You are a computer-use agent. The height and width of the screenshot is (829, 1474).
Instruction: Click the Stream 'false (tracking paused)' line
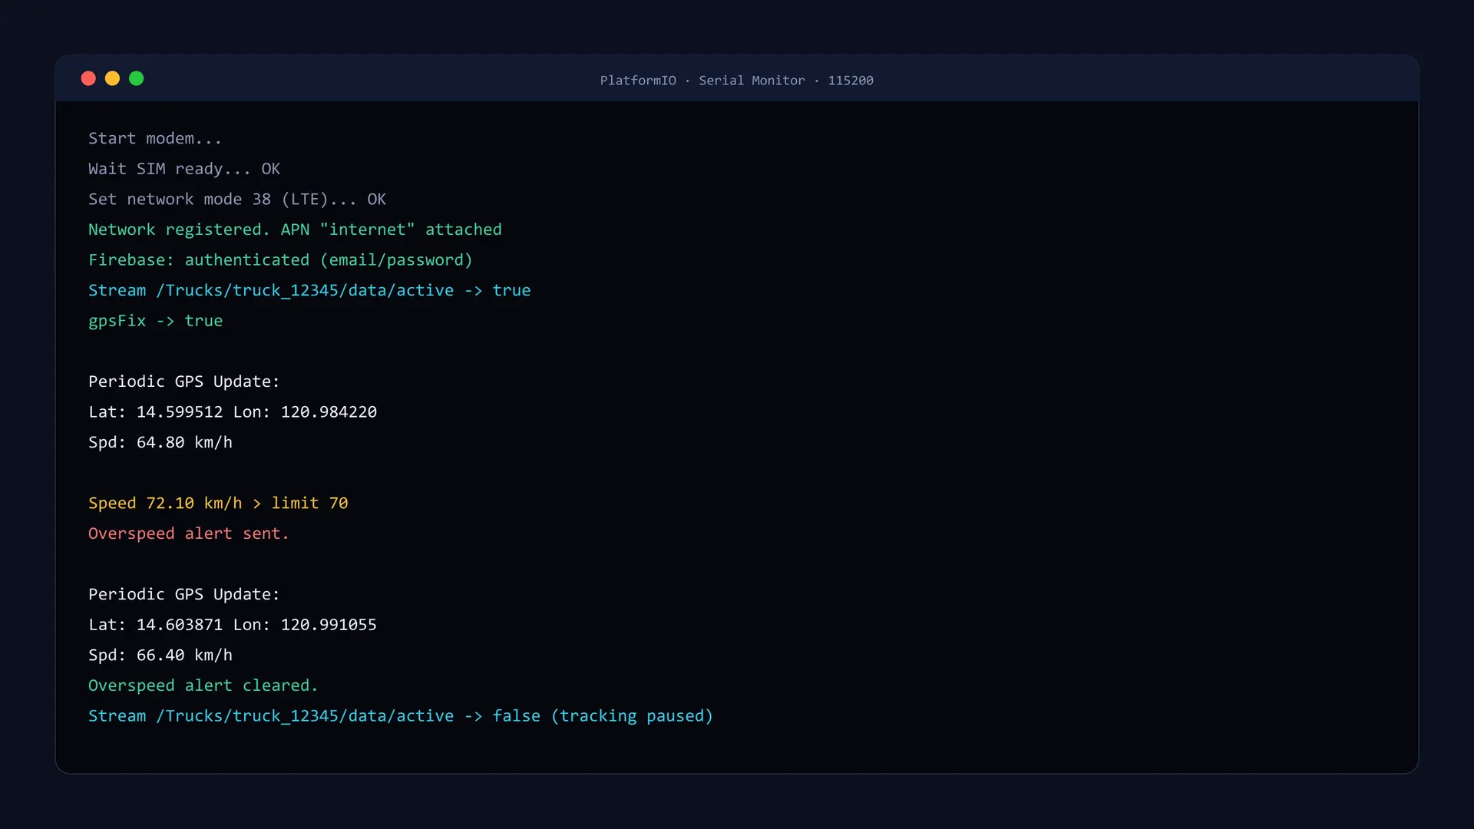401,716
